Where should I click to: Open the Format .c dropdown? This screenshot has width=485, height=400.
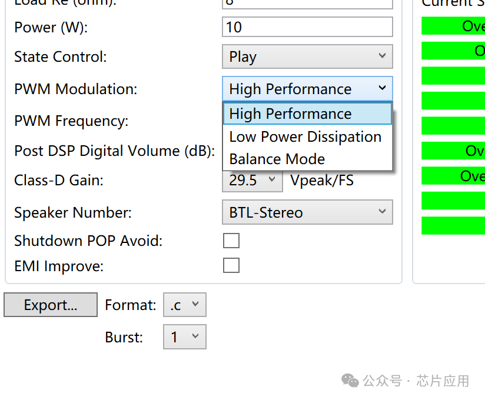pos(184,305)
